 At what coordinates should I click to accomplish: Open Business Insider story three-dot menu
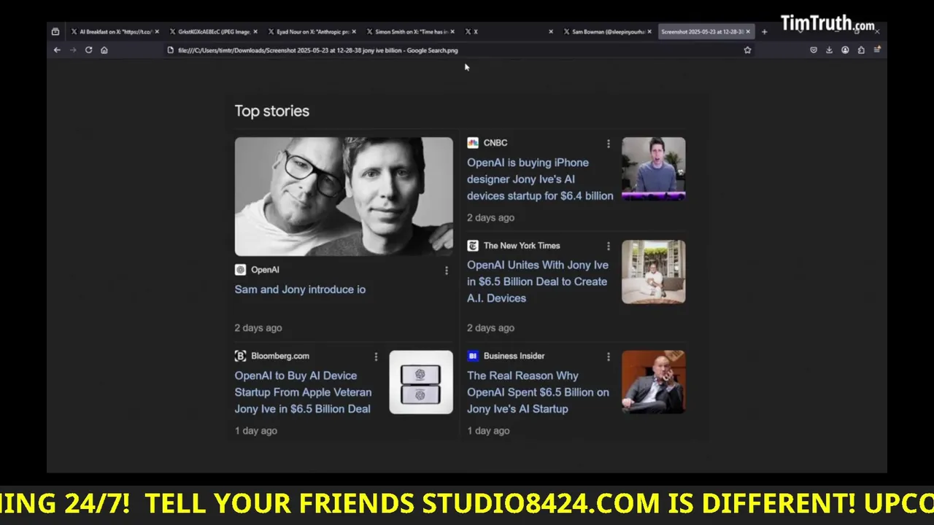pyautogui.click(x=608, y=357)
